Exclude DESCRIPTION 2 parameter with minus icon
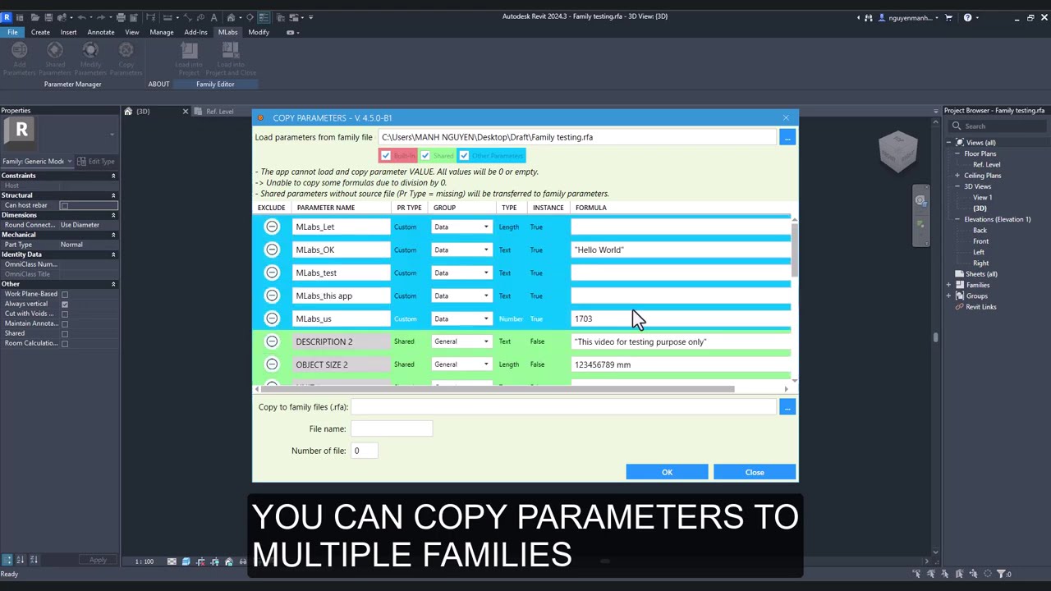The image size is (1051, 591). pyautogui.click(x=272, y=341)
